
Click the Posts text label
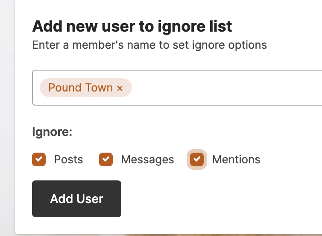pos(68,159)
